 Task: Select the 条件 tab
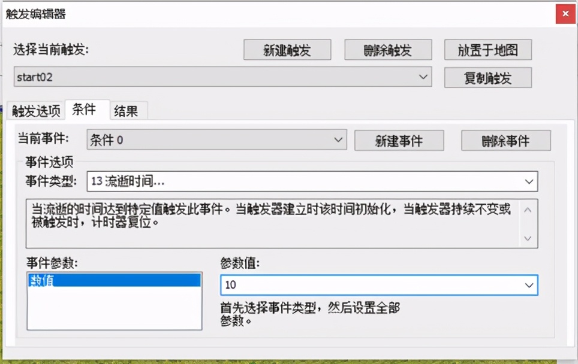[88, 110]
